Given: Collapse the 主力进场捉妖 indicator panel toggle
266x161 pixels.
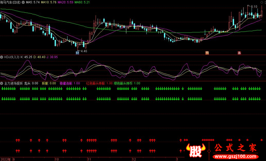Looking at the screenshot, I should tap(2, 83).
